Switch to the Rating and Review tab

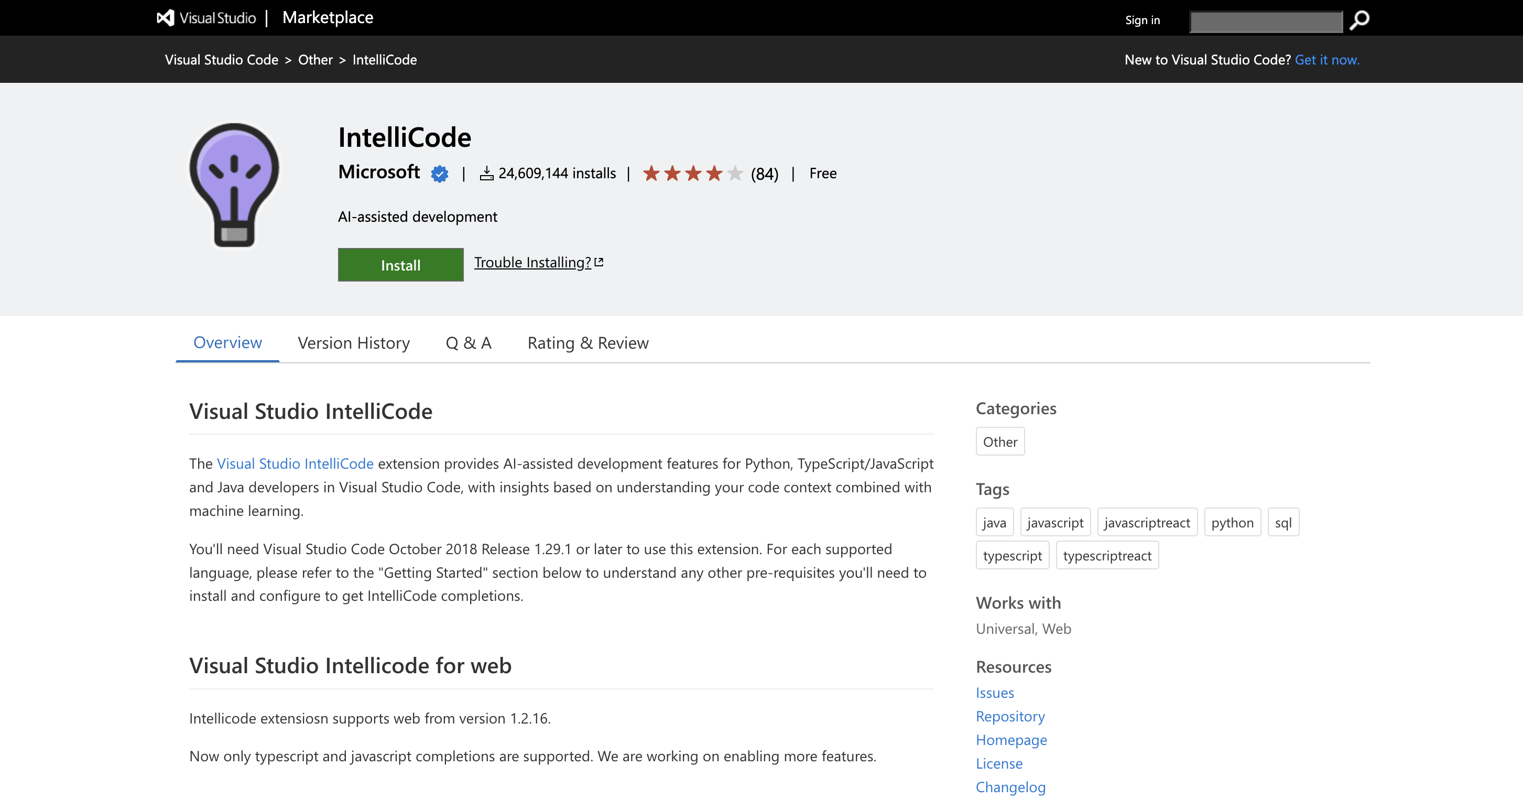click(588, 341)
